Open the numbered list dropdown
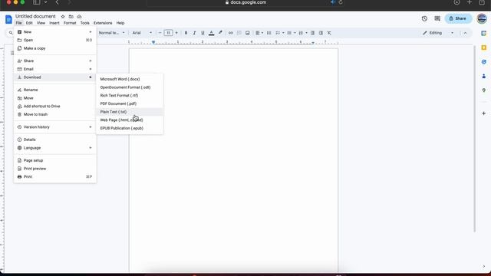Image resolution: width=491 pixels, height=276 pixels. coord(303,33)
